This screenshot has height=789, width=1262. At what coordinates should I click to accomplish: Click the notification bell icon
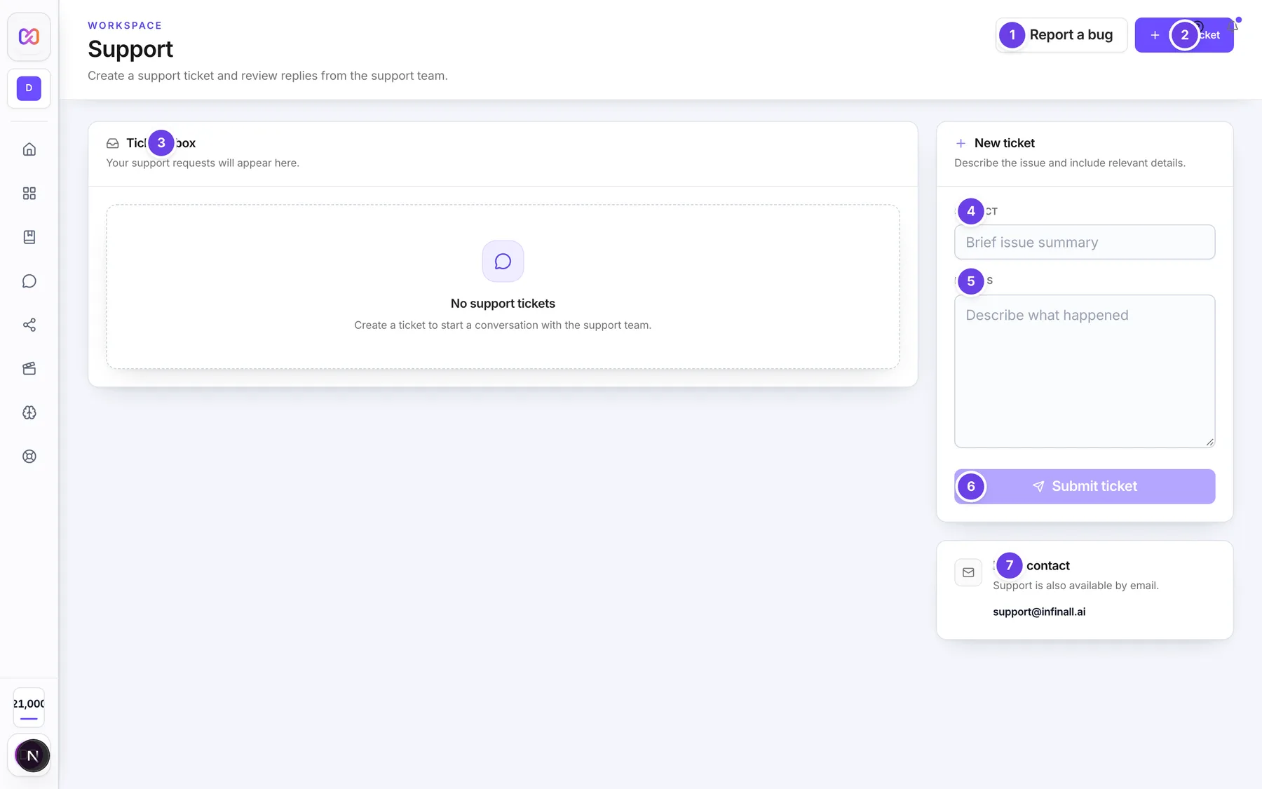1235,25
